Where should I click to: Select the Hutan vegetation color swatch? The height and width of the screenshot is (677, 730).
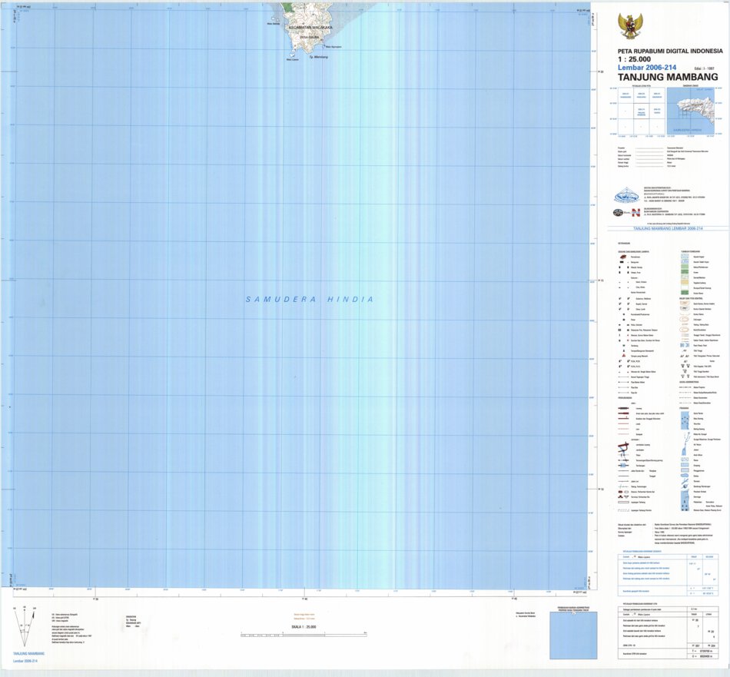684,272
